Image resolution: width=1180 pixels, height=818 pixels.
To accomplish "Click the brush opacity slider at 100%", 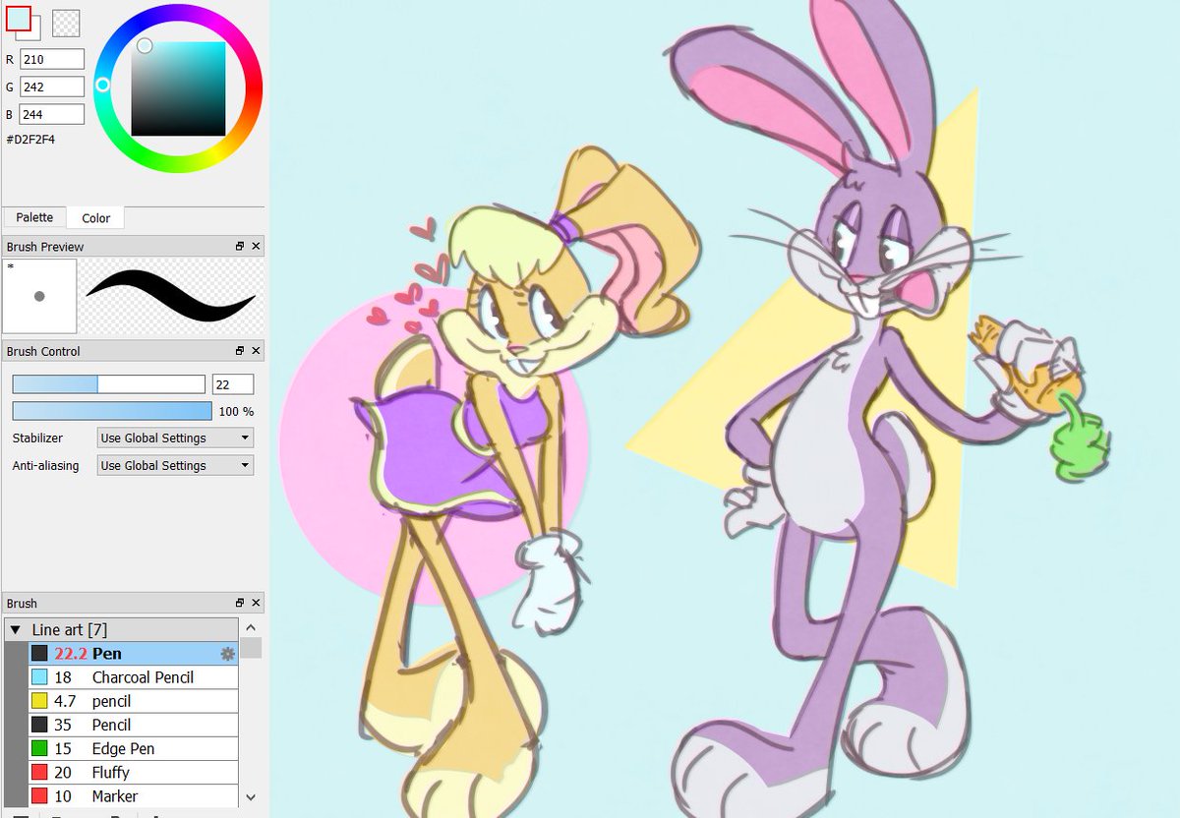I will coord(112,411).
